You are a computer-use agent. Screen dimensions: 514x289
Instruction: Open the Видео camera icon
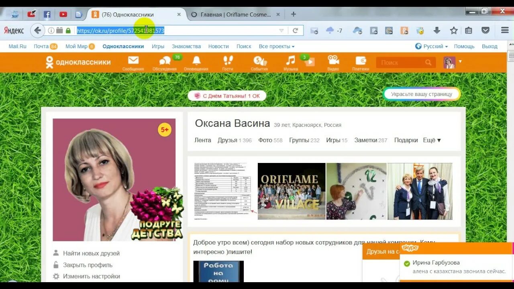click(333, 61)
